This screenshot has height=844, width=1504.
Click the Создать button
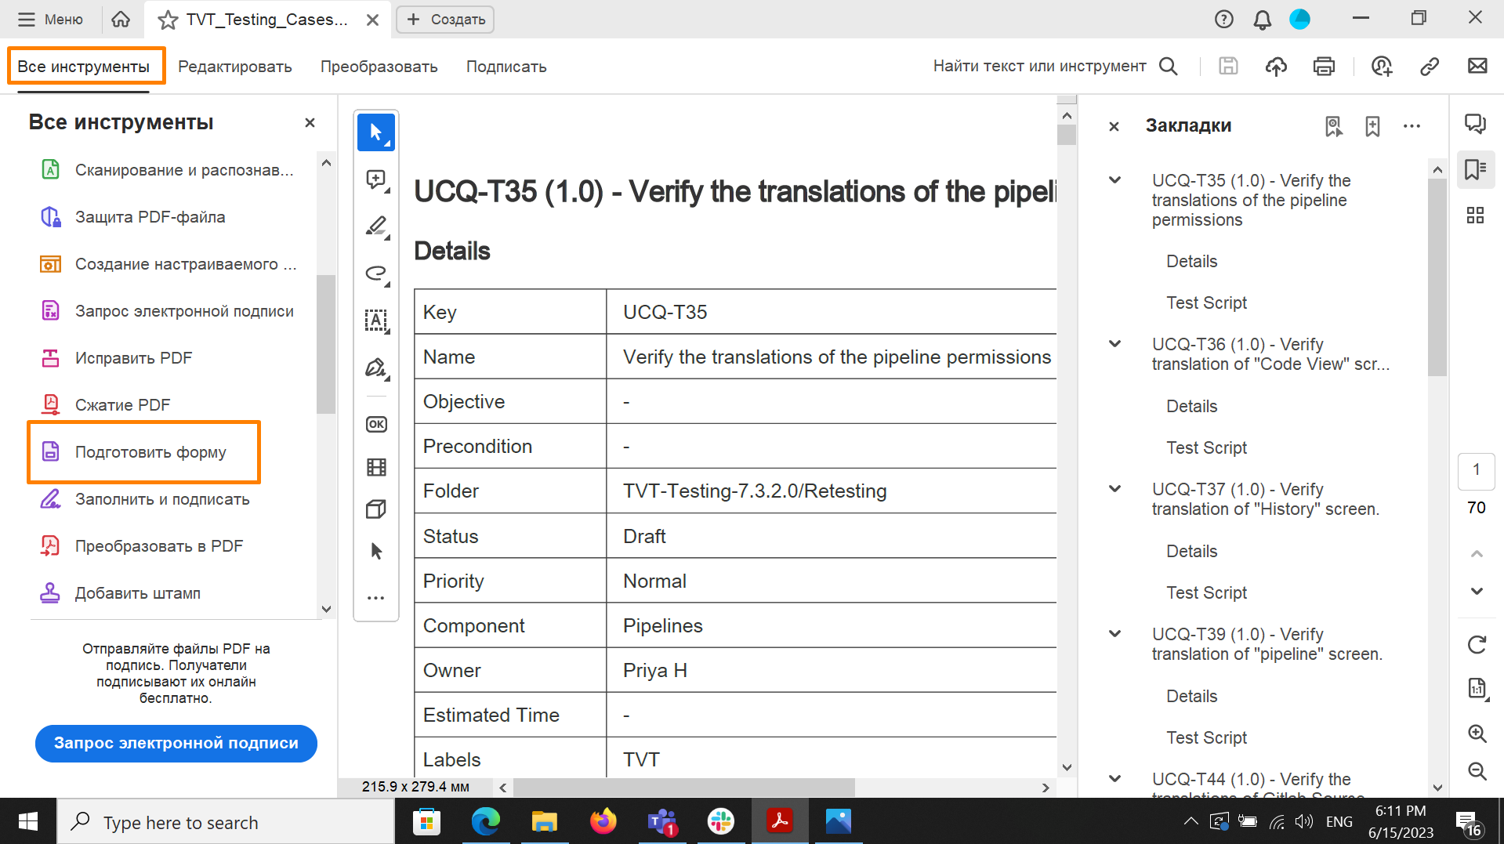tap(445, 20)
